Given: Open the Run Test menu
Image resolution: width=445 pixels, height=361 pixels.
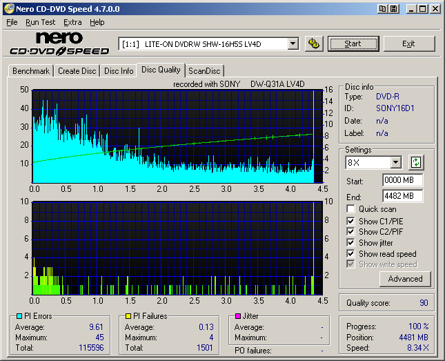Looking at the screenshot, I should click(40, 22).
